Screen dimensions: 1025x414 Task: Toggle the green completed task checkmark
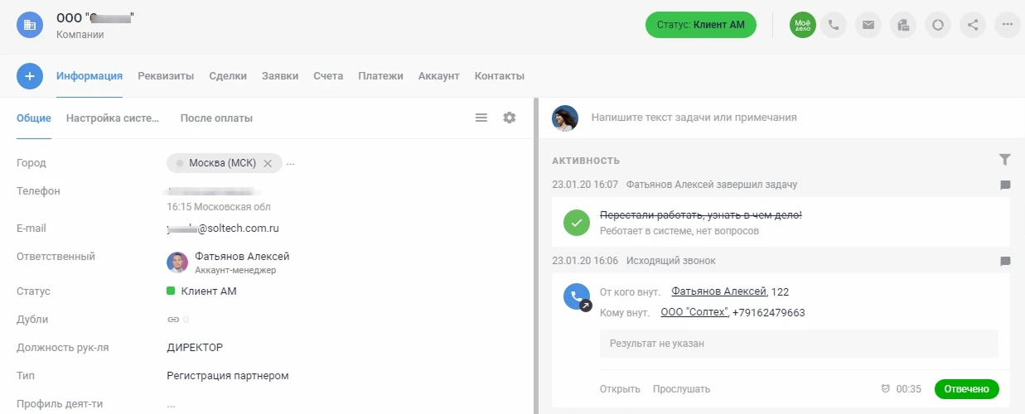(576, 223)
